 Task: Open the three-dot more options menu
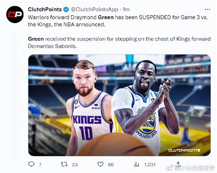point(207,10)
